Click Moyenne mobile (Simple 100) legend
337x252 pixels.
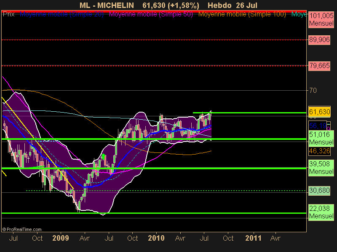(242, 14)
